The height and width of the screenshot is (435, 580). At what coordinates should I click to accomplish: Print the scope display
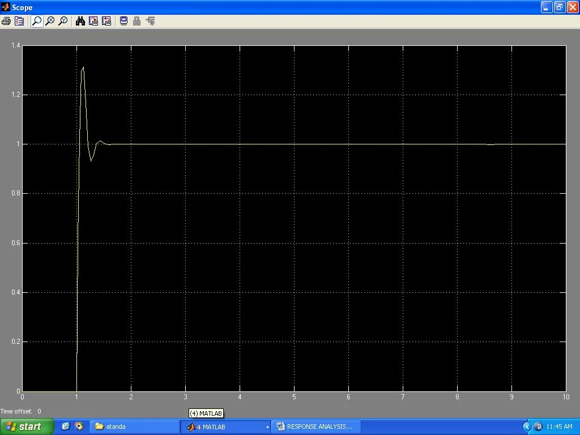6,21
